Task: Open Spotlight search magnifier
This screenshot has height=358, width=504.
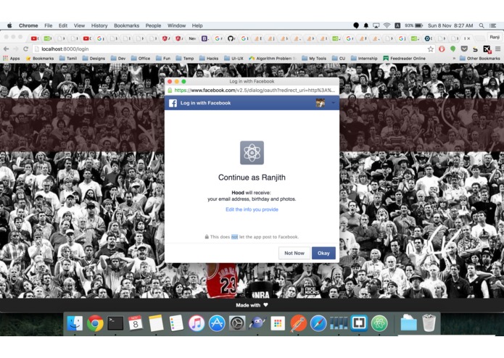Action: (x=482, y=25)
